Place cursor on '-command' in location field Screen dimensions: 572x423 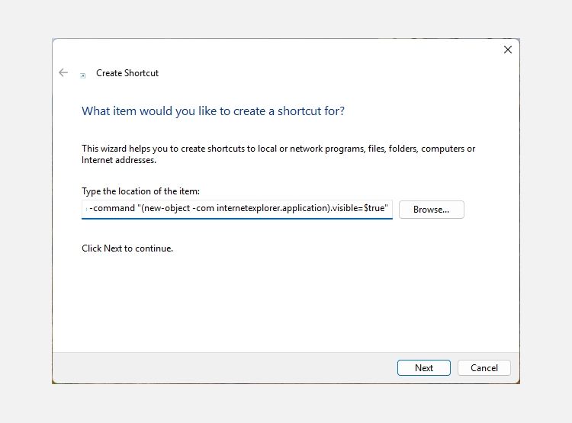(112, 209)
